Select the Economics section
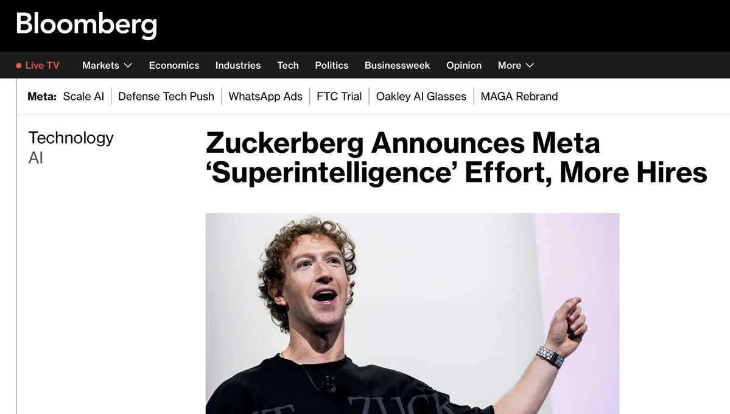The height and width of the screenshot is (414, 730). click(x=174, y=65)
